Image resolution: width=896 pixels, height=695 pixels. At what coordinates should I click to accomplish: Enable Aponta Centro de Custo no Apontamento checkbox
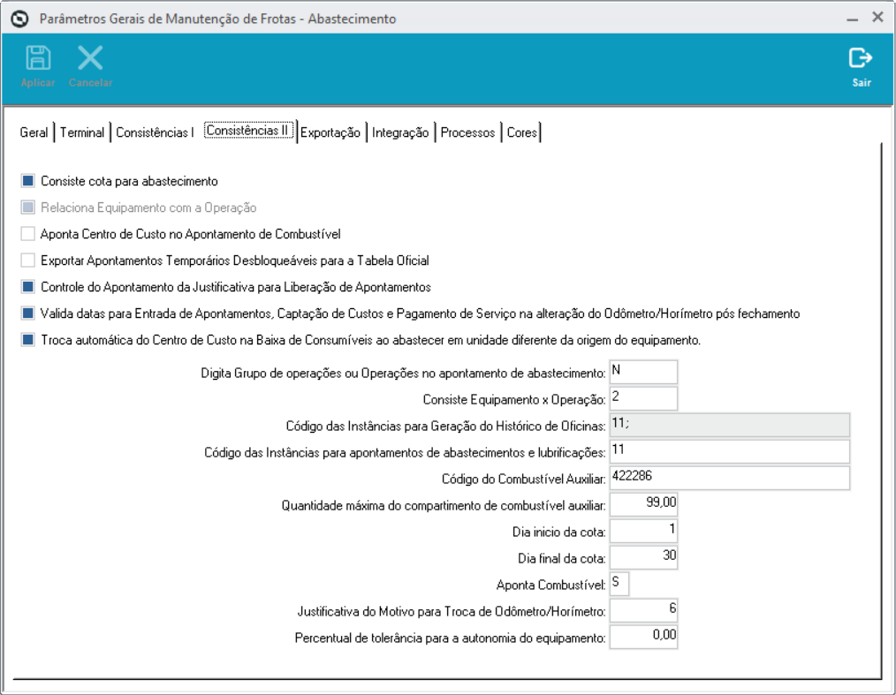point(28,233)
